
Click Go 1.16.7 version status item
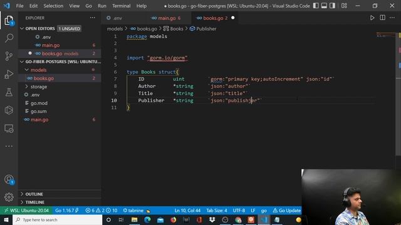click(x=67, y=211)
